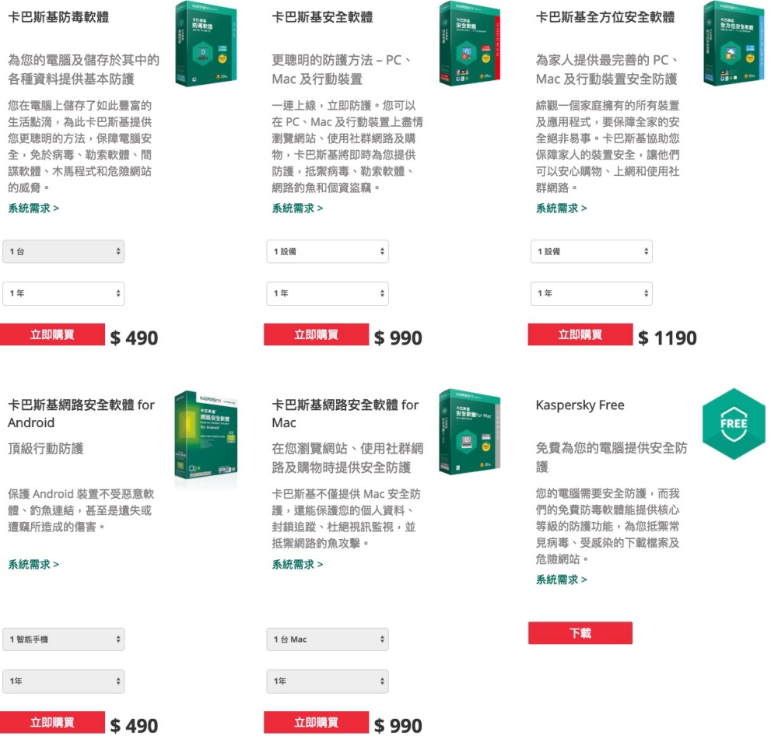Click the 卡巴斯基全方位安全軟體 box image
This screenshot has height=746, width=778.
point(734,44)
